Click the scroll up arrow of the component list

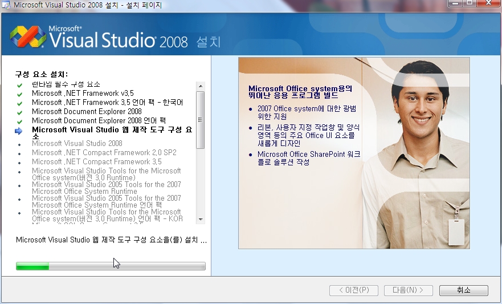point(201,86)
